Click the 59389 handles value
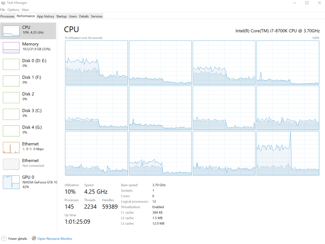 (110, 207)
